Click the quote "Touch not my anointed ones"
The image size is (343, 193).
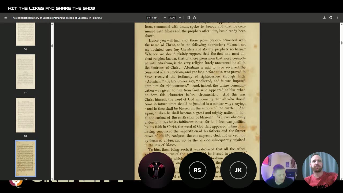coord(195,47)
